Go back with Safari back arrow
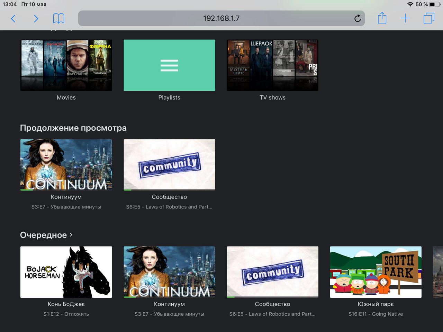Screen dimensions: 443x332 [x=13, y=18]
